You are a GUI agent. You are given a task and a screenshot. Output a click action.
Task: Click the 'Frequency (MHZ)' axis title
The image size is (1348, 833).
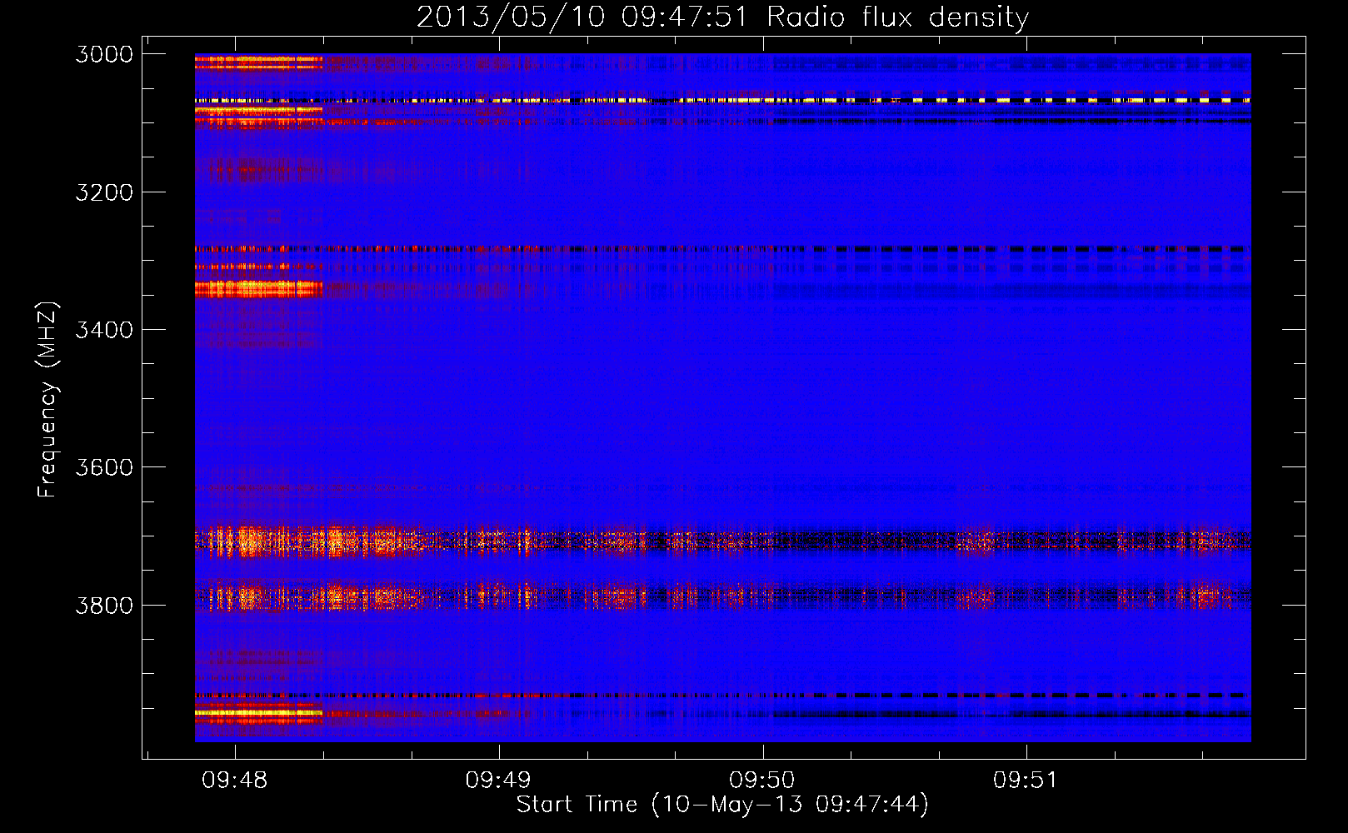[x=48, y=400]
